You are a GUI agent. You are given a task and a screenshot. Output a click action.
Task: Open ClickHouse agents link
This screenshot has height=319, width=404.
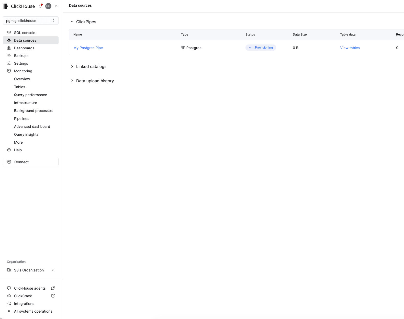click(31, 288)
